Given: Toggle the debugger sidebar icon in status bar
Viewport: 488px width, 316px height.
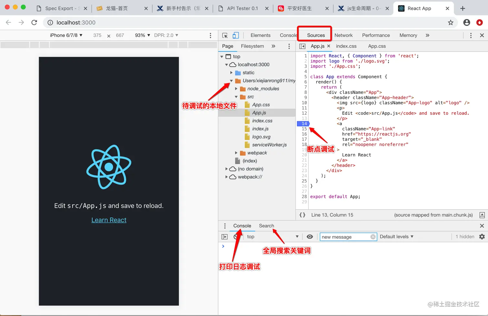Looking at the screenshot, I should pos(482,215).
